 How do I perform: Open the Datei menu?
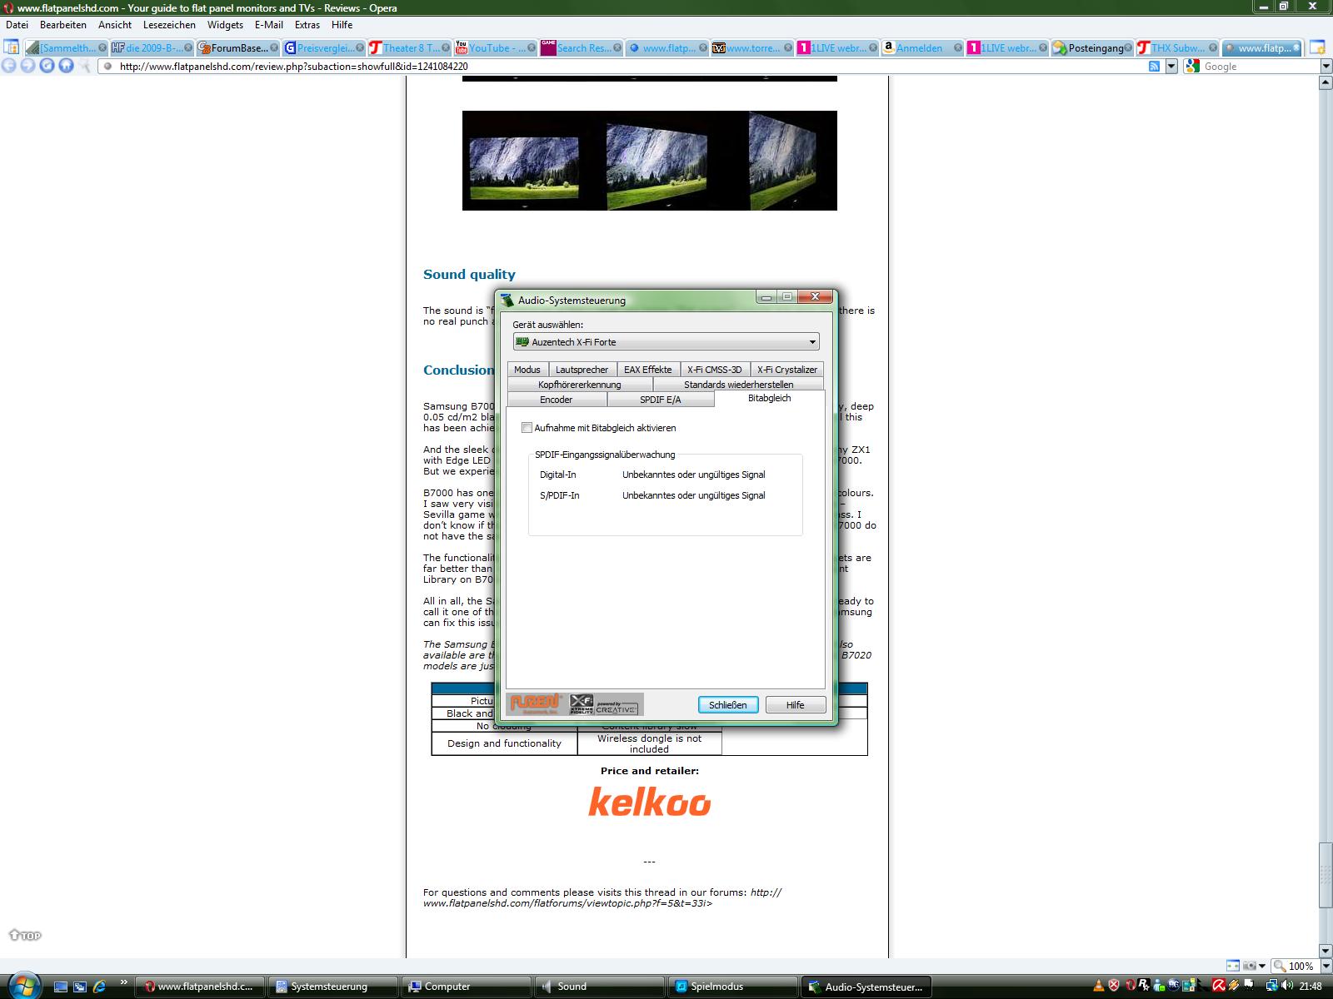(17, 25)
